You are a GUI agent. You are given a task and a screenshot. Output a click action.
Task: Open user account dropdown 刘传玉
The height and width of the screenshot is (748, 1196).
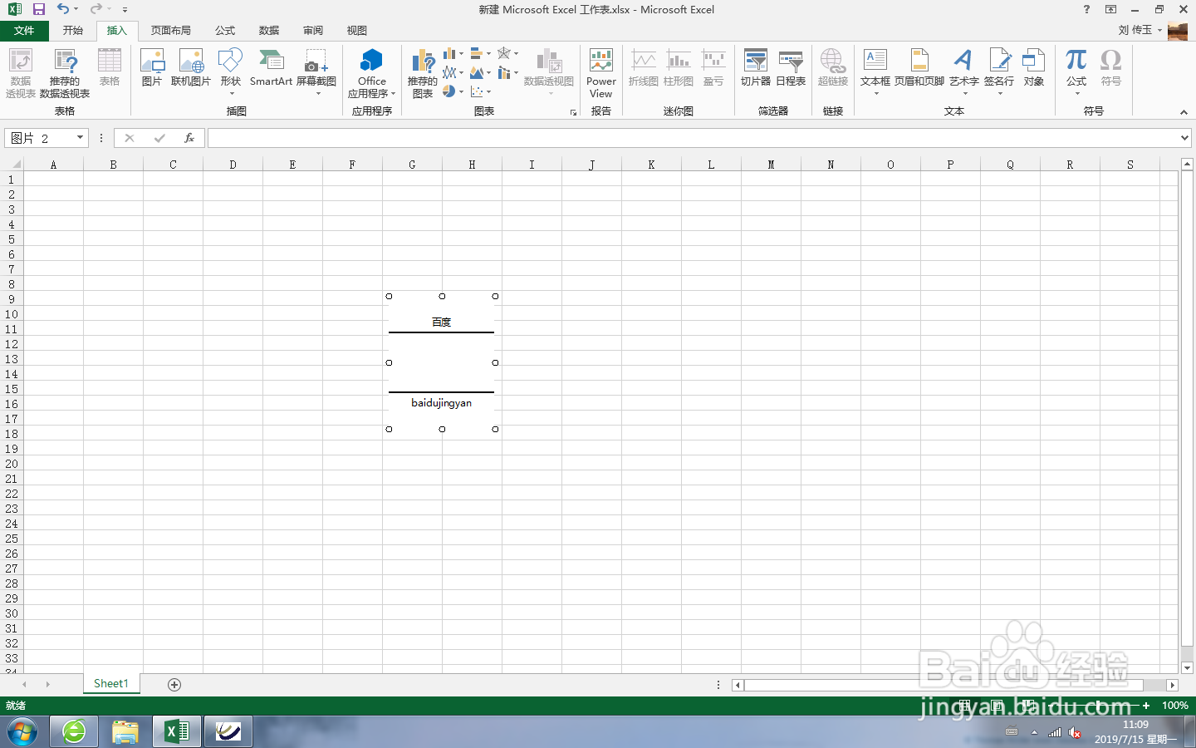1140,30
